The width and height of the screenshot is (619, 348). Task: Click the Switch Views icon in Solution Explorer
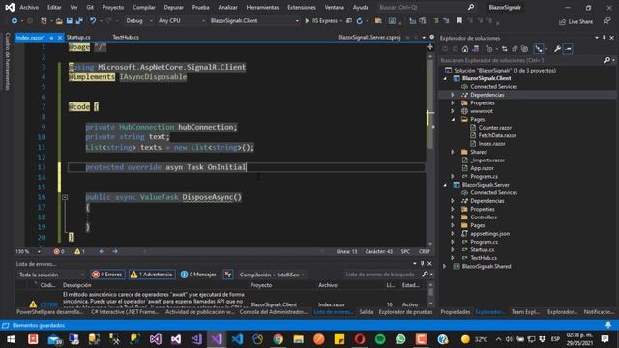click(475, 49)
